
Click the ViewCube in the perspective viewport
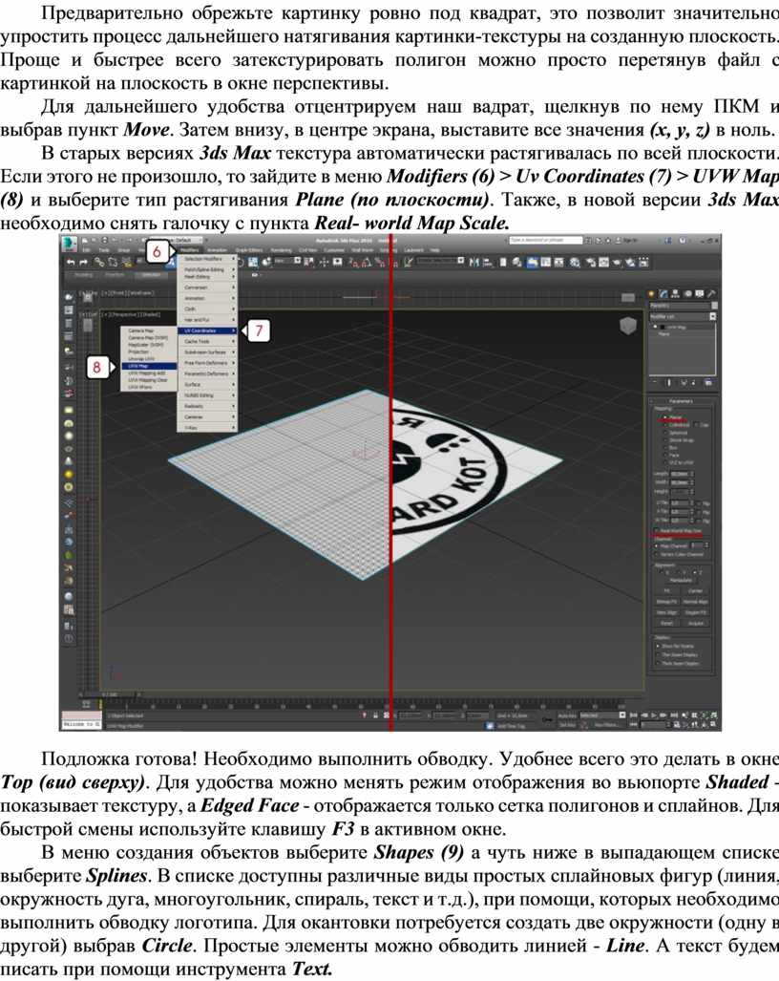(628, 326)
